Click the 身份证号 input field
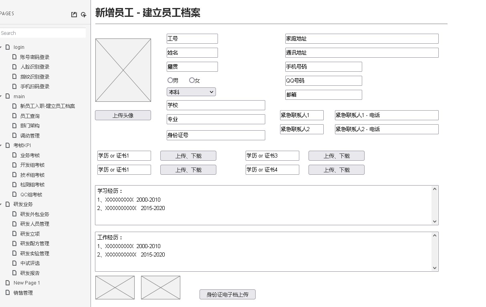Viewport: 486px width, 307px height. point(216,135)
